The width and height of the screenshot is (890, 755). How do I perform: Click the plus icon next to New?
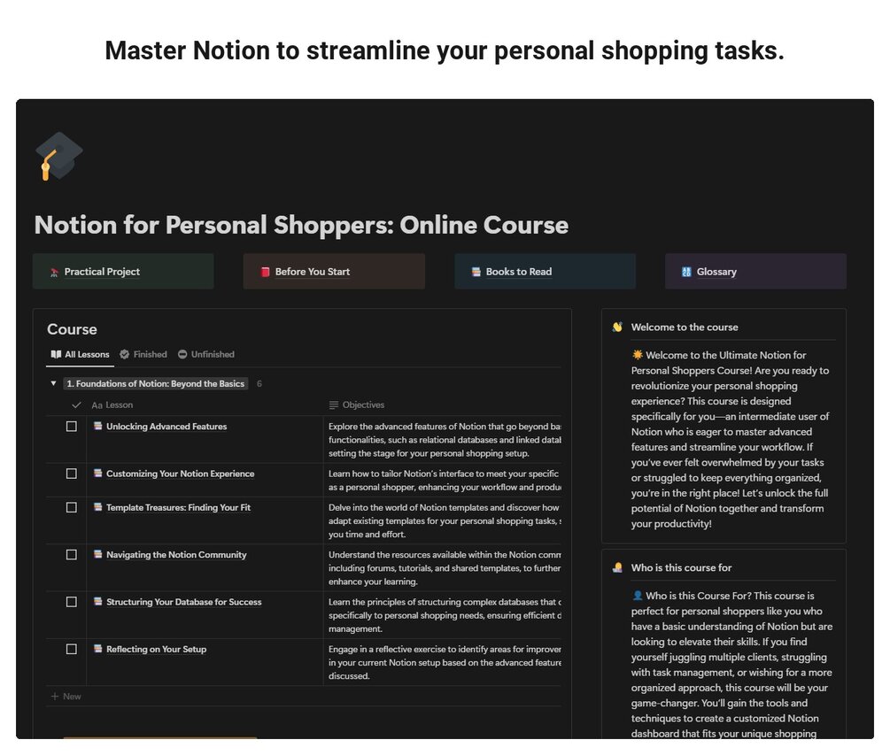tap(55, 696)
